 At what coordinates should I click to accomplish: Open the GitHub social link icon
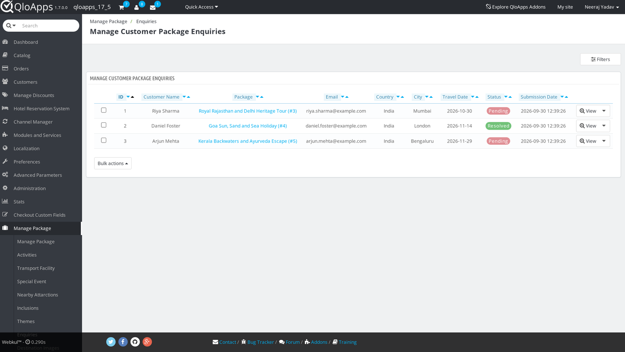tap(135, 342)
